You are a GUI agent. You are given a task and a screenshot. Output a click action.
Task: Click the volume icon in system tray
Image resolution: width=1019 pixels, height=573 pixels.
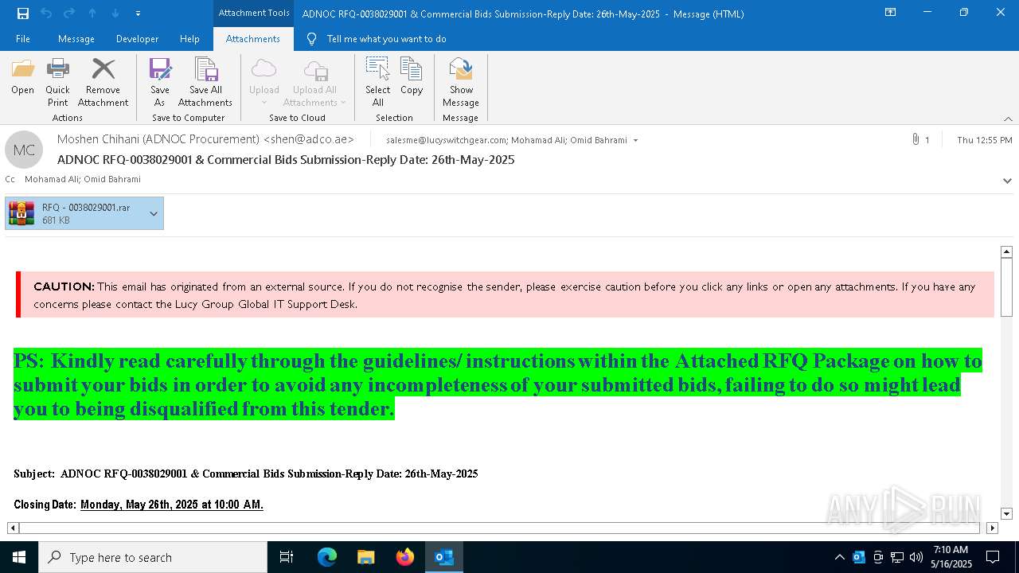(916, 557)
